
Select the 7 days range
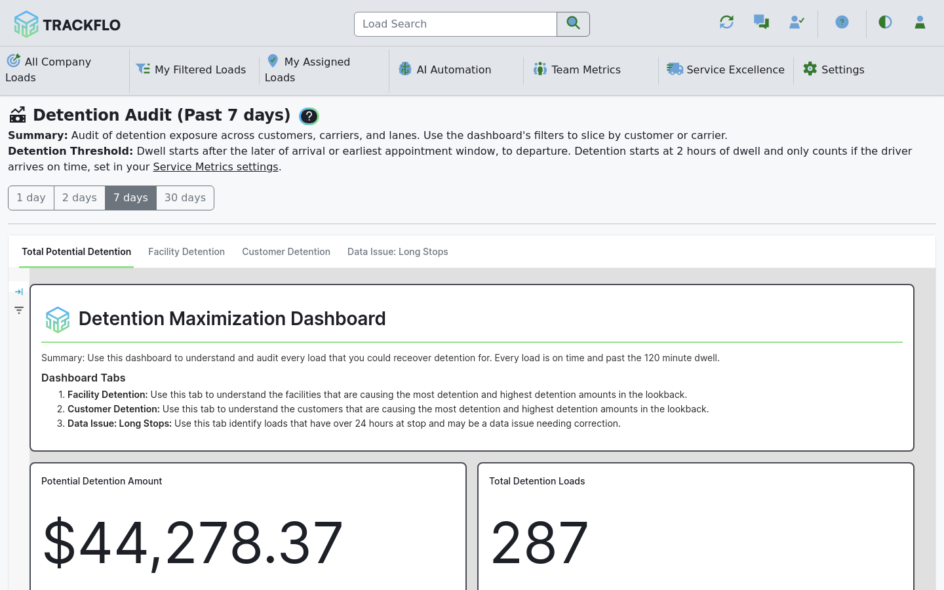coord(130,198)
